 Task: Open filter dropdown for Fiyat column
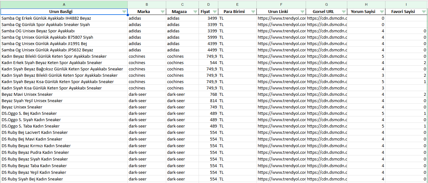[215, 12]
